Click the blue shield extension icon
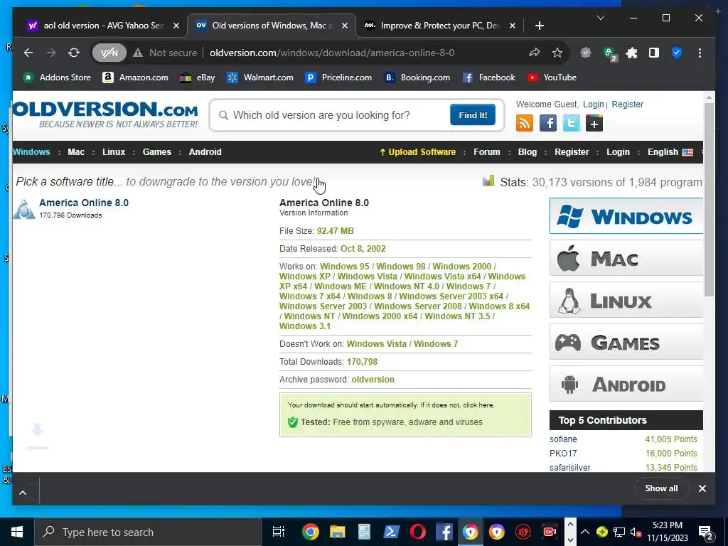 coord(677,53)
